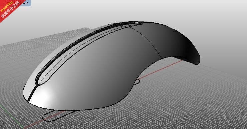Select the small loop curve beside the model's arch

point(137,82)
